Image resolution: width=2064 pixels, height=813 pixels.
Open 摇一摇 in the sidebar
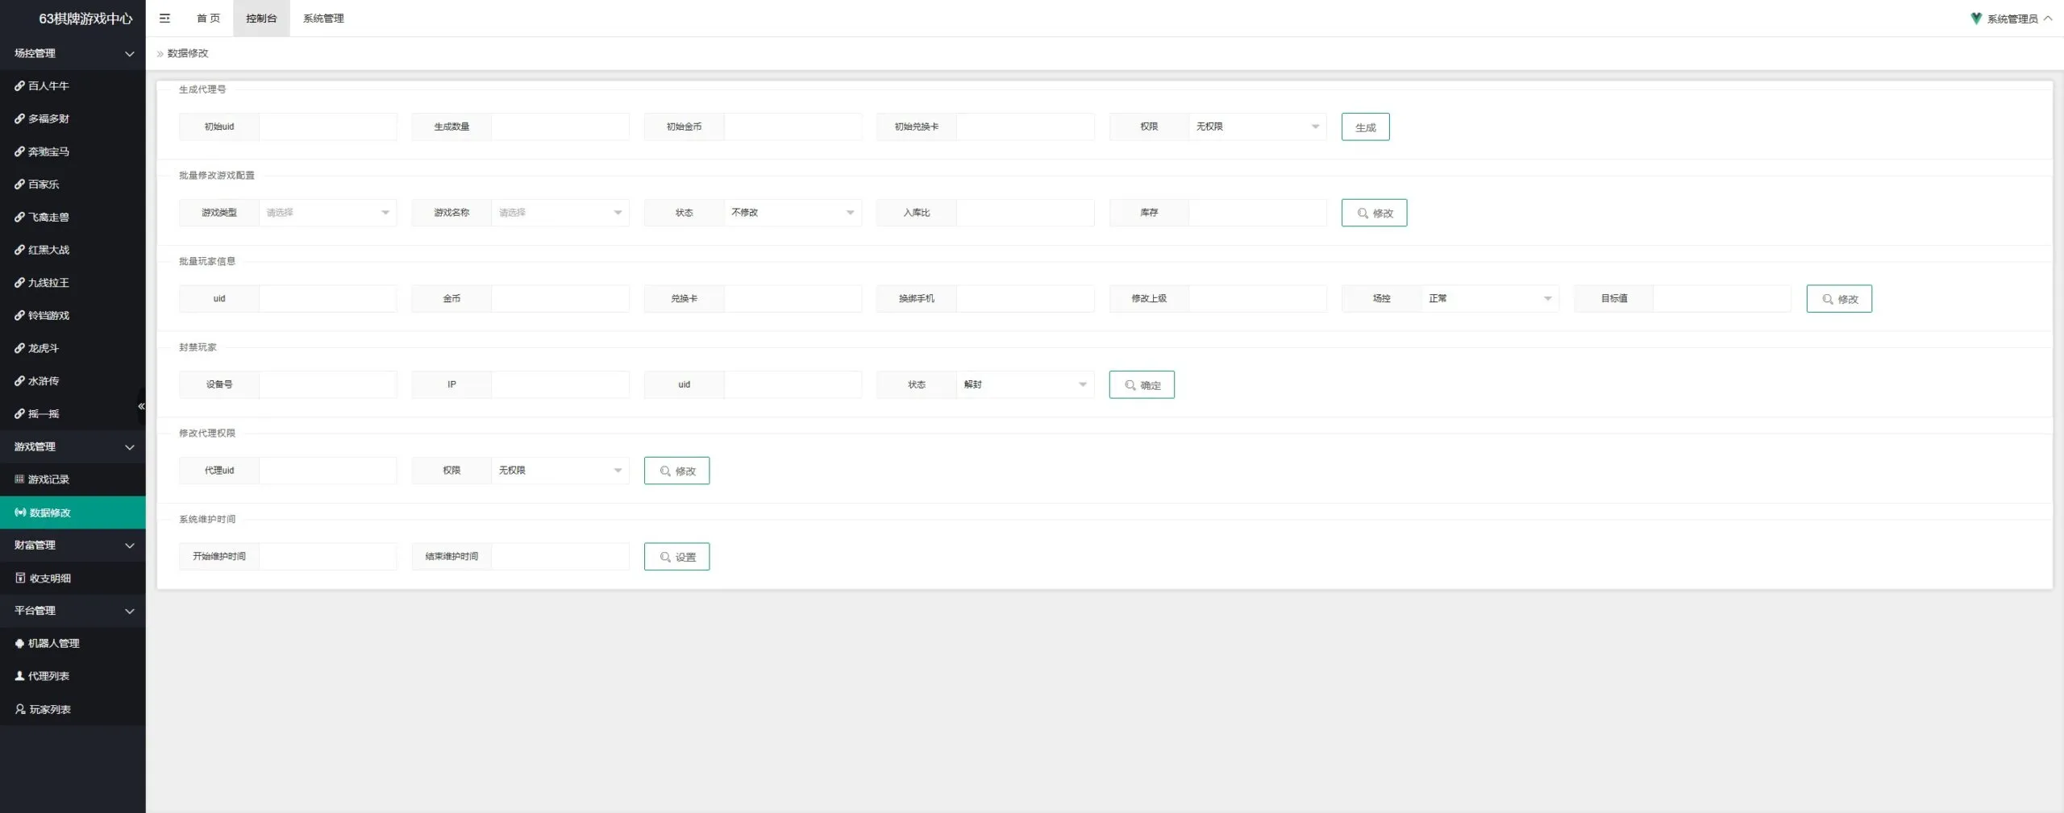(73, 413)
